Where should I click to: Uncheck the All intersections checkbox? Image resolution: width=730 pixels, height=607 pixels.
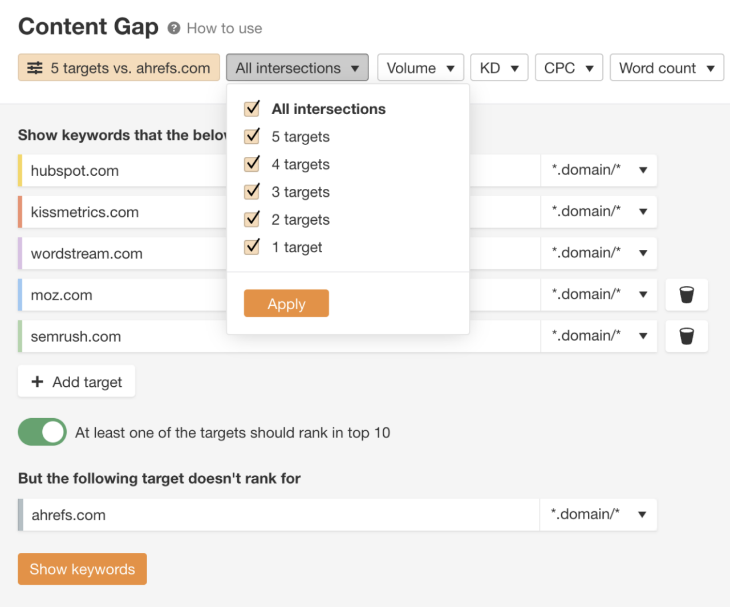(x=252, y=108)
